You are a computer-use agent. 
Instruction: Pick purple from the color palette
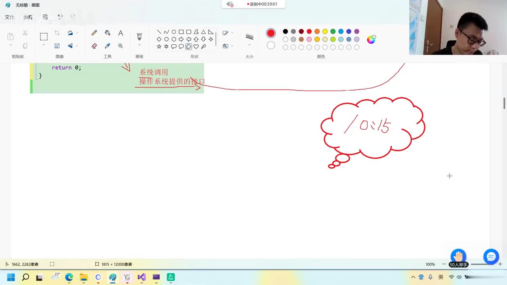[356, 31]
